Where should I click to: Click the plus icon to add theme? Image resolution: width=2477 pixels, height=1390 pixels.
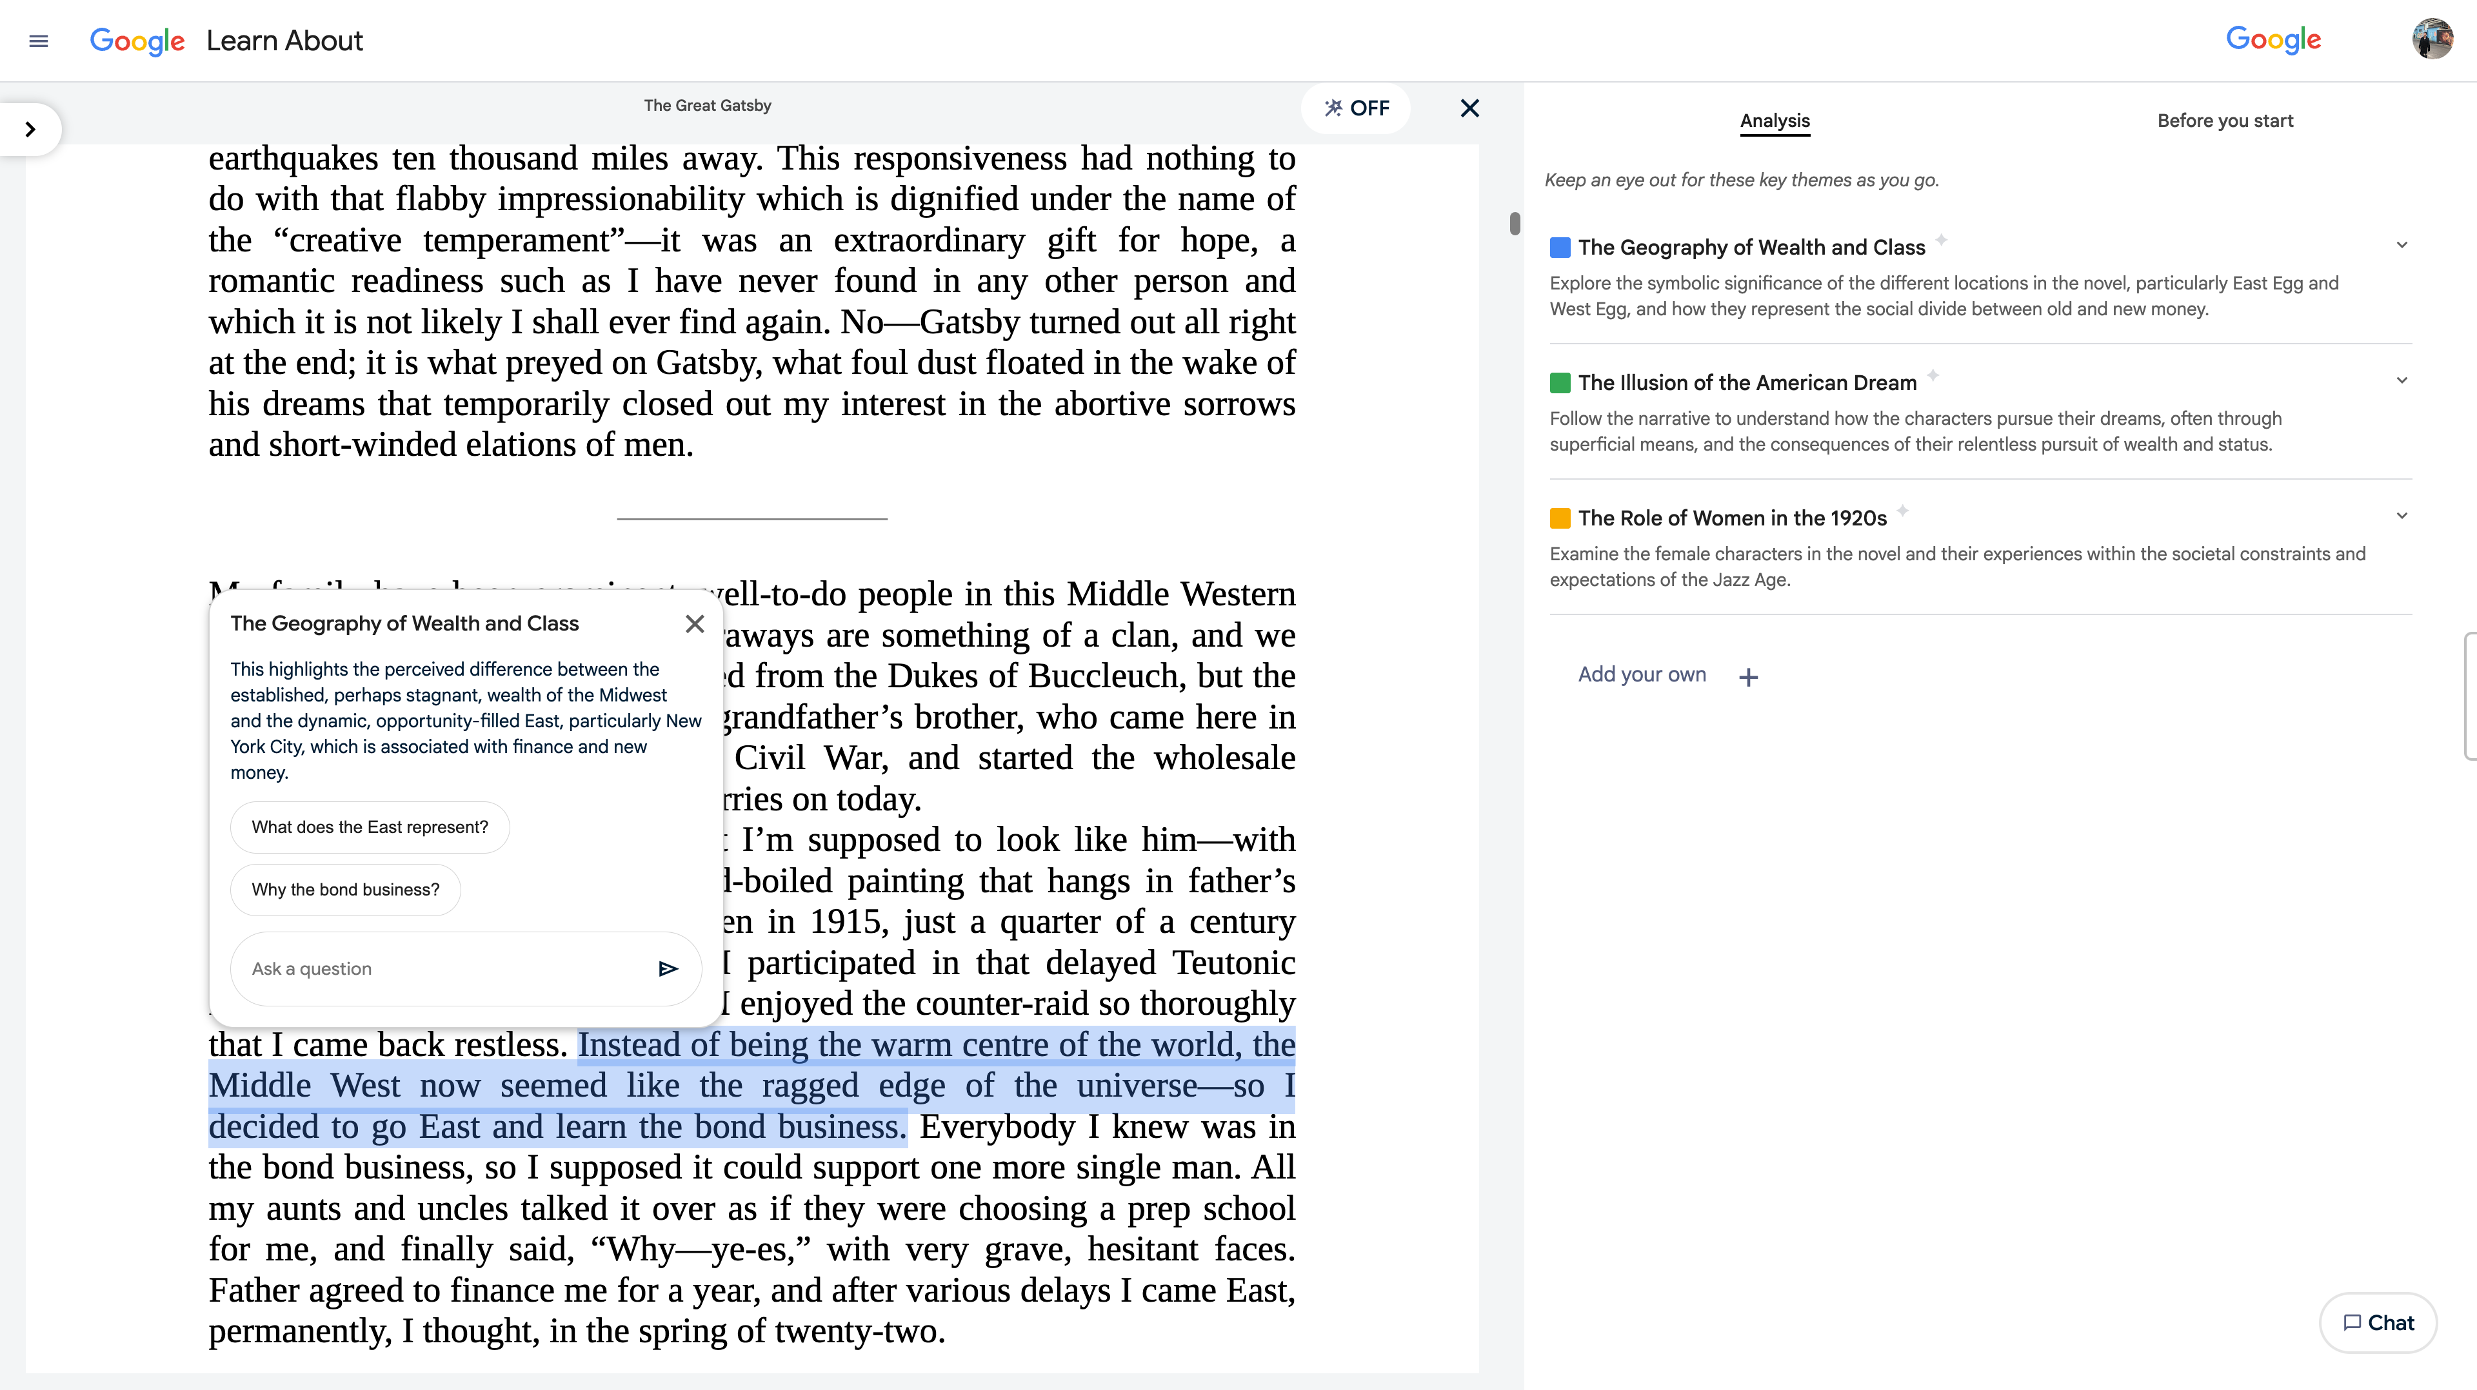pyautogui.click(x=1748, y=677)
